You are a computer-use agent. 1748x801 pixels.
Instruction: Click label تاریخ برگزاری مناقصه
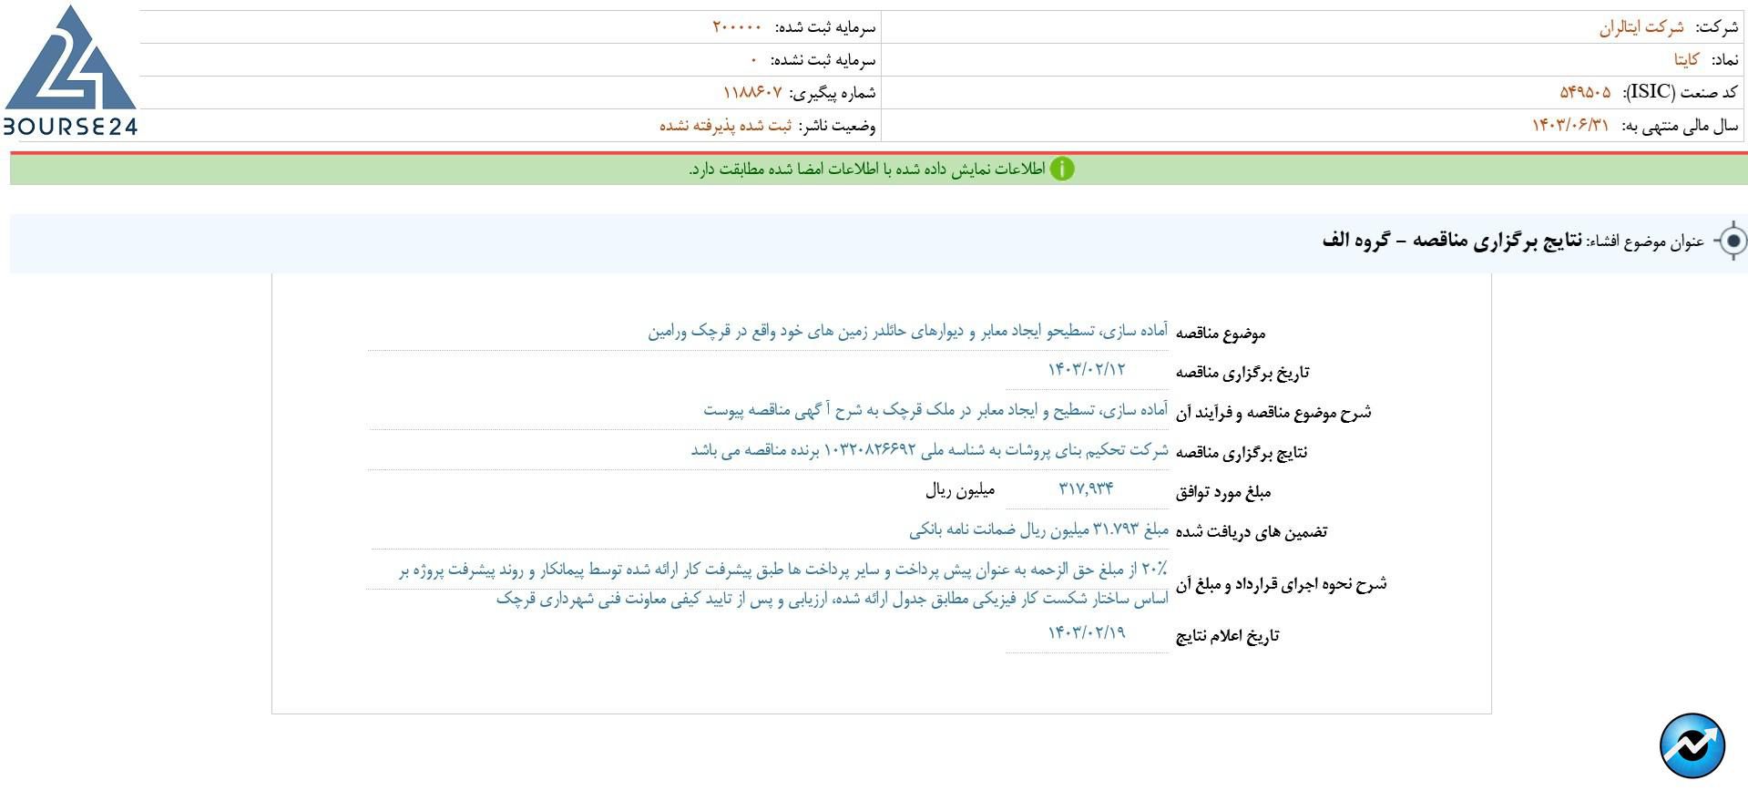coord(1242,373)
